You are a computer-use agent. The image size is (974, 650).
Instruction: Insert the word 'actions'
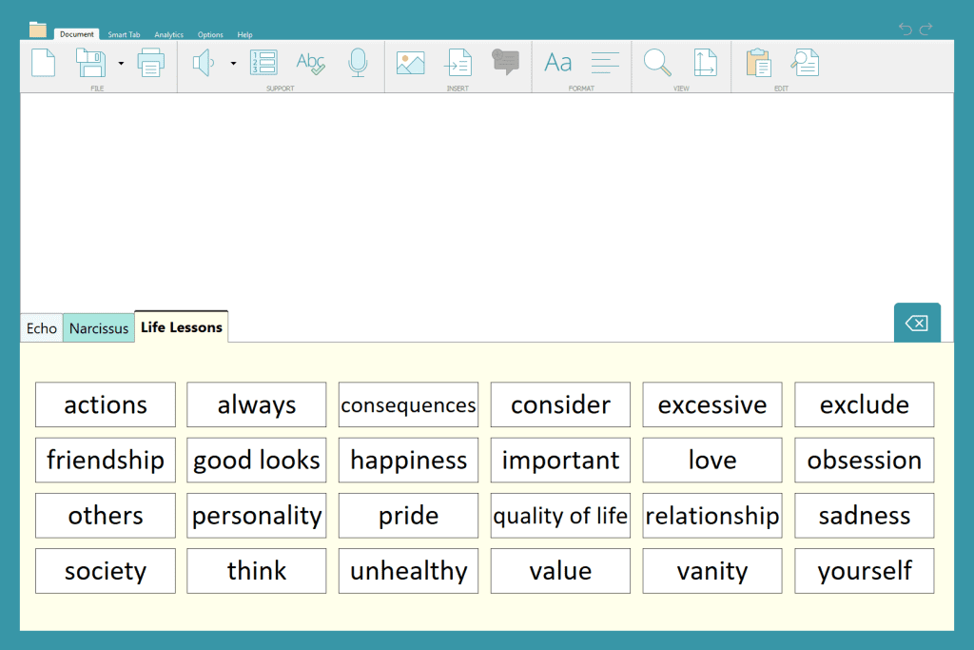click(106, 404)
